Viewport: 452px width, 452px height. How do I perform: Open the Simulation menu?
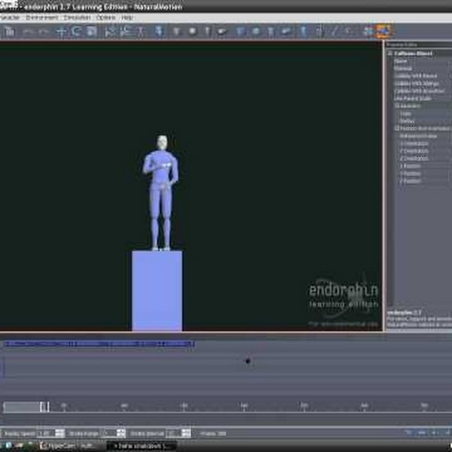click(77, 17)
